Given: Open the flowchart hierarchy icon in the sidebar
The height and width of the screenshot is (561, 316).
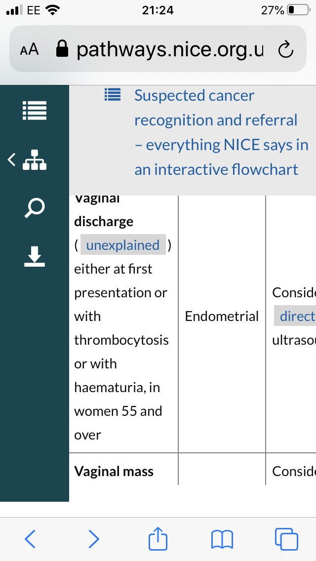Looking at the screenshot, I should (x=35, y=160).
